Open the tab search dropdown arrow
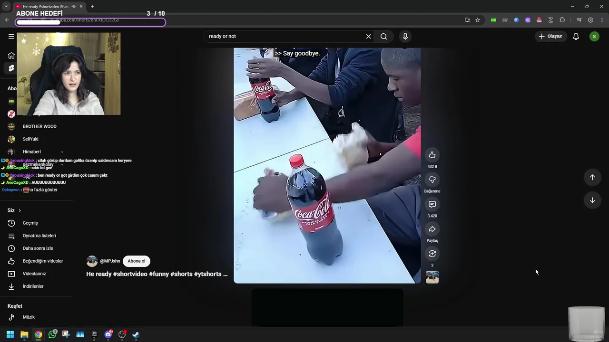This screenshot has height=342, width=609. pos(6,7)
